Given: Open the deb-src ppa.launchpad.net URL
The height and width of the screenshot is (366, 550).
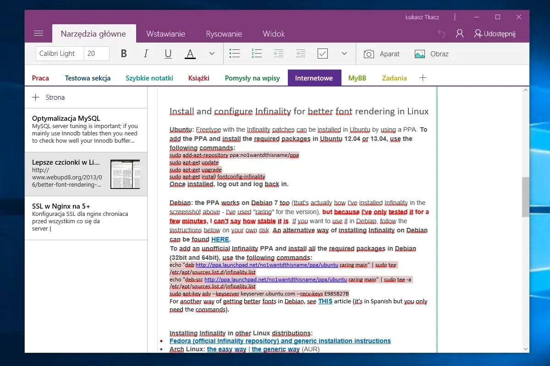Looking at the screenshot, I should pyautogui.click(x=275, y=280).
